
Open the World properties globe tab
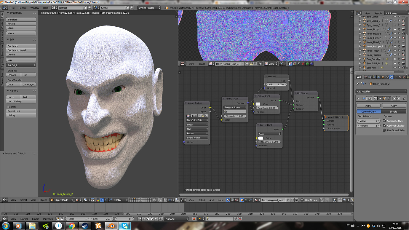click(x=378, y=77)
